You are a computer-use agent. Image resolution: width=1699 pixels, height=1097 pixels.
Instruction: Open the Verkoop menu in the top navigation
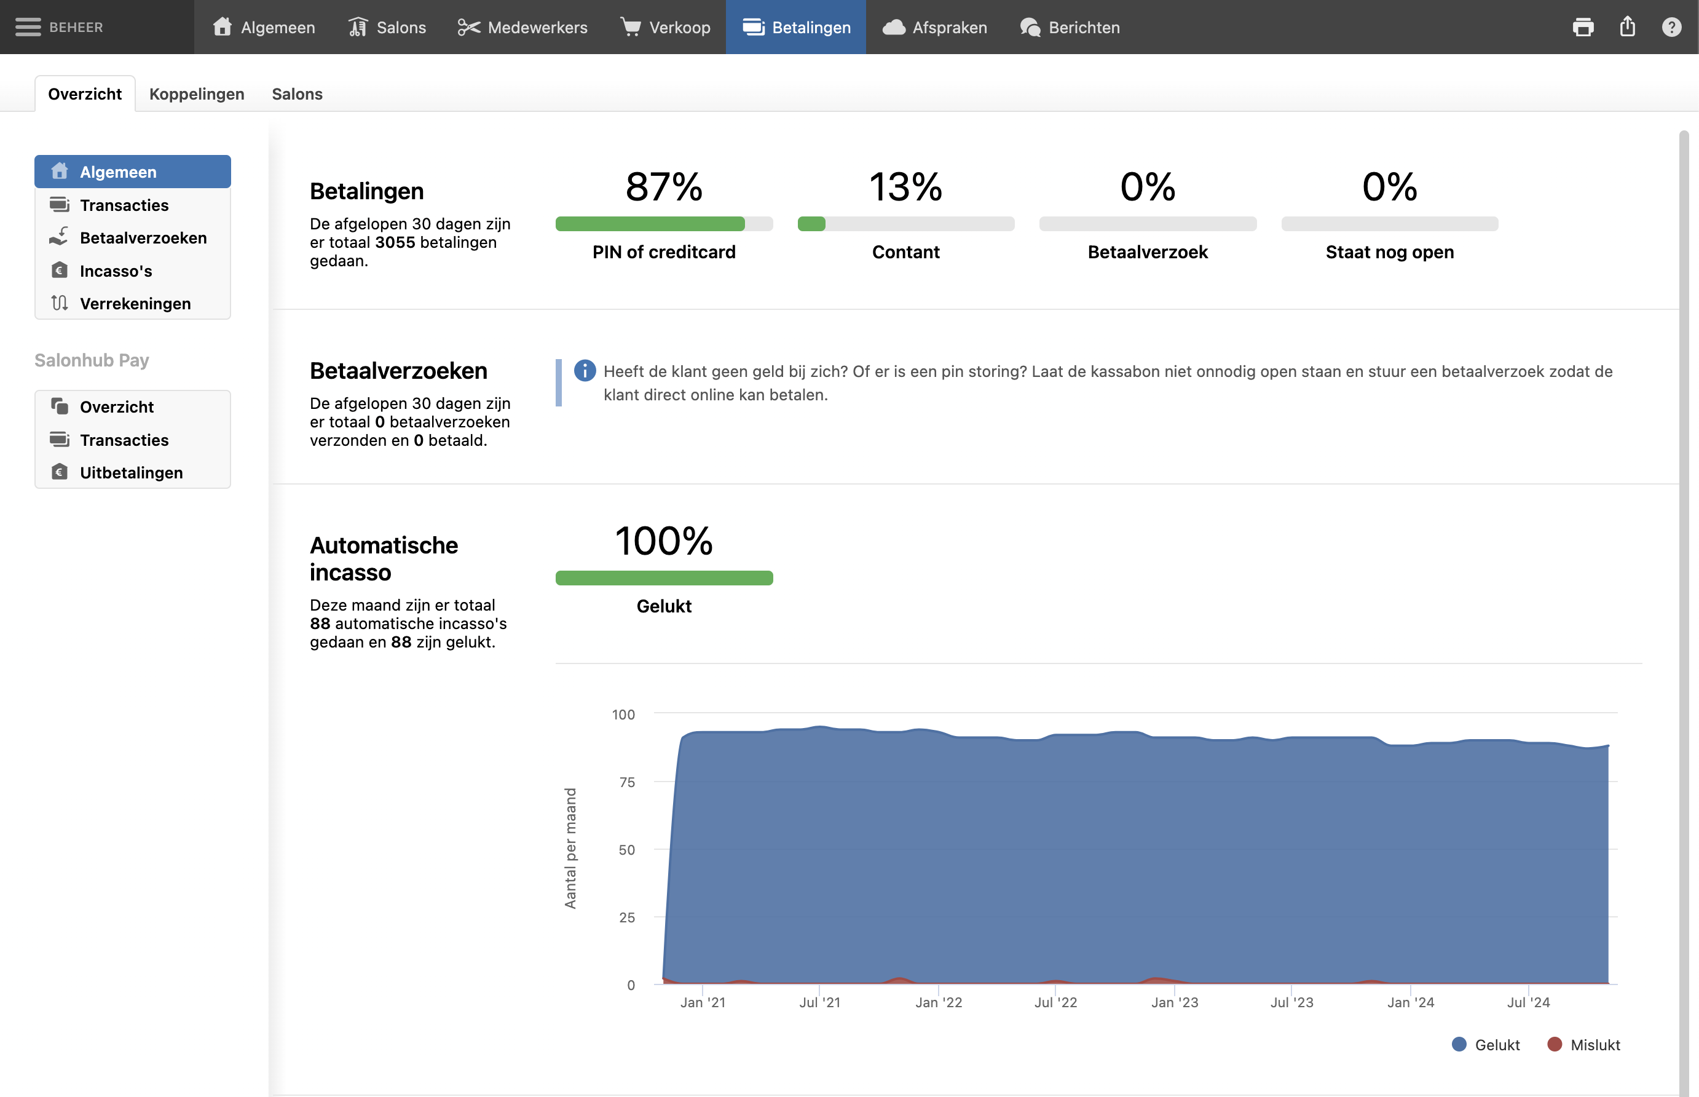665,27
